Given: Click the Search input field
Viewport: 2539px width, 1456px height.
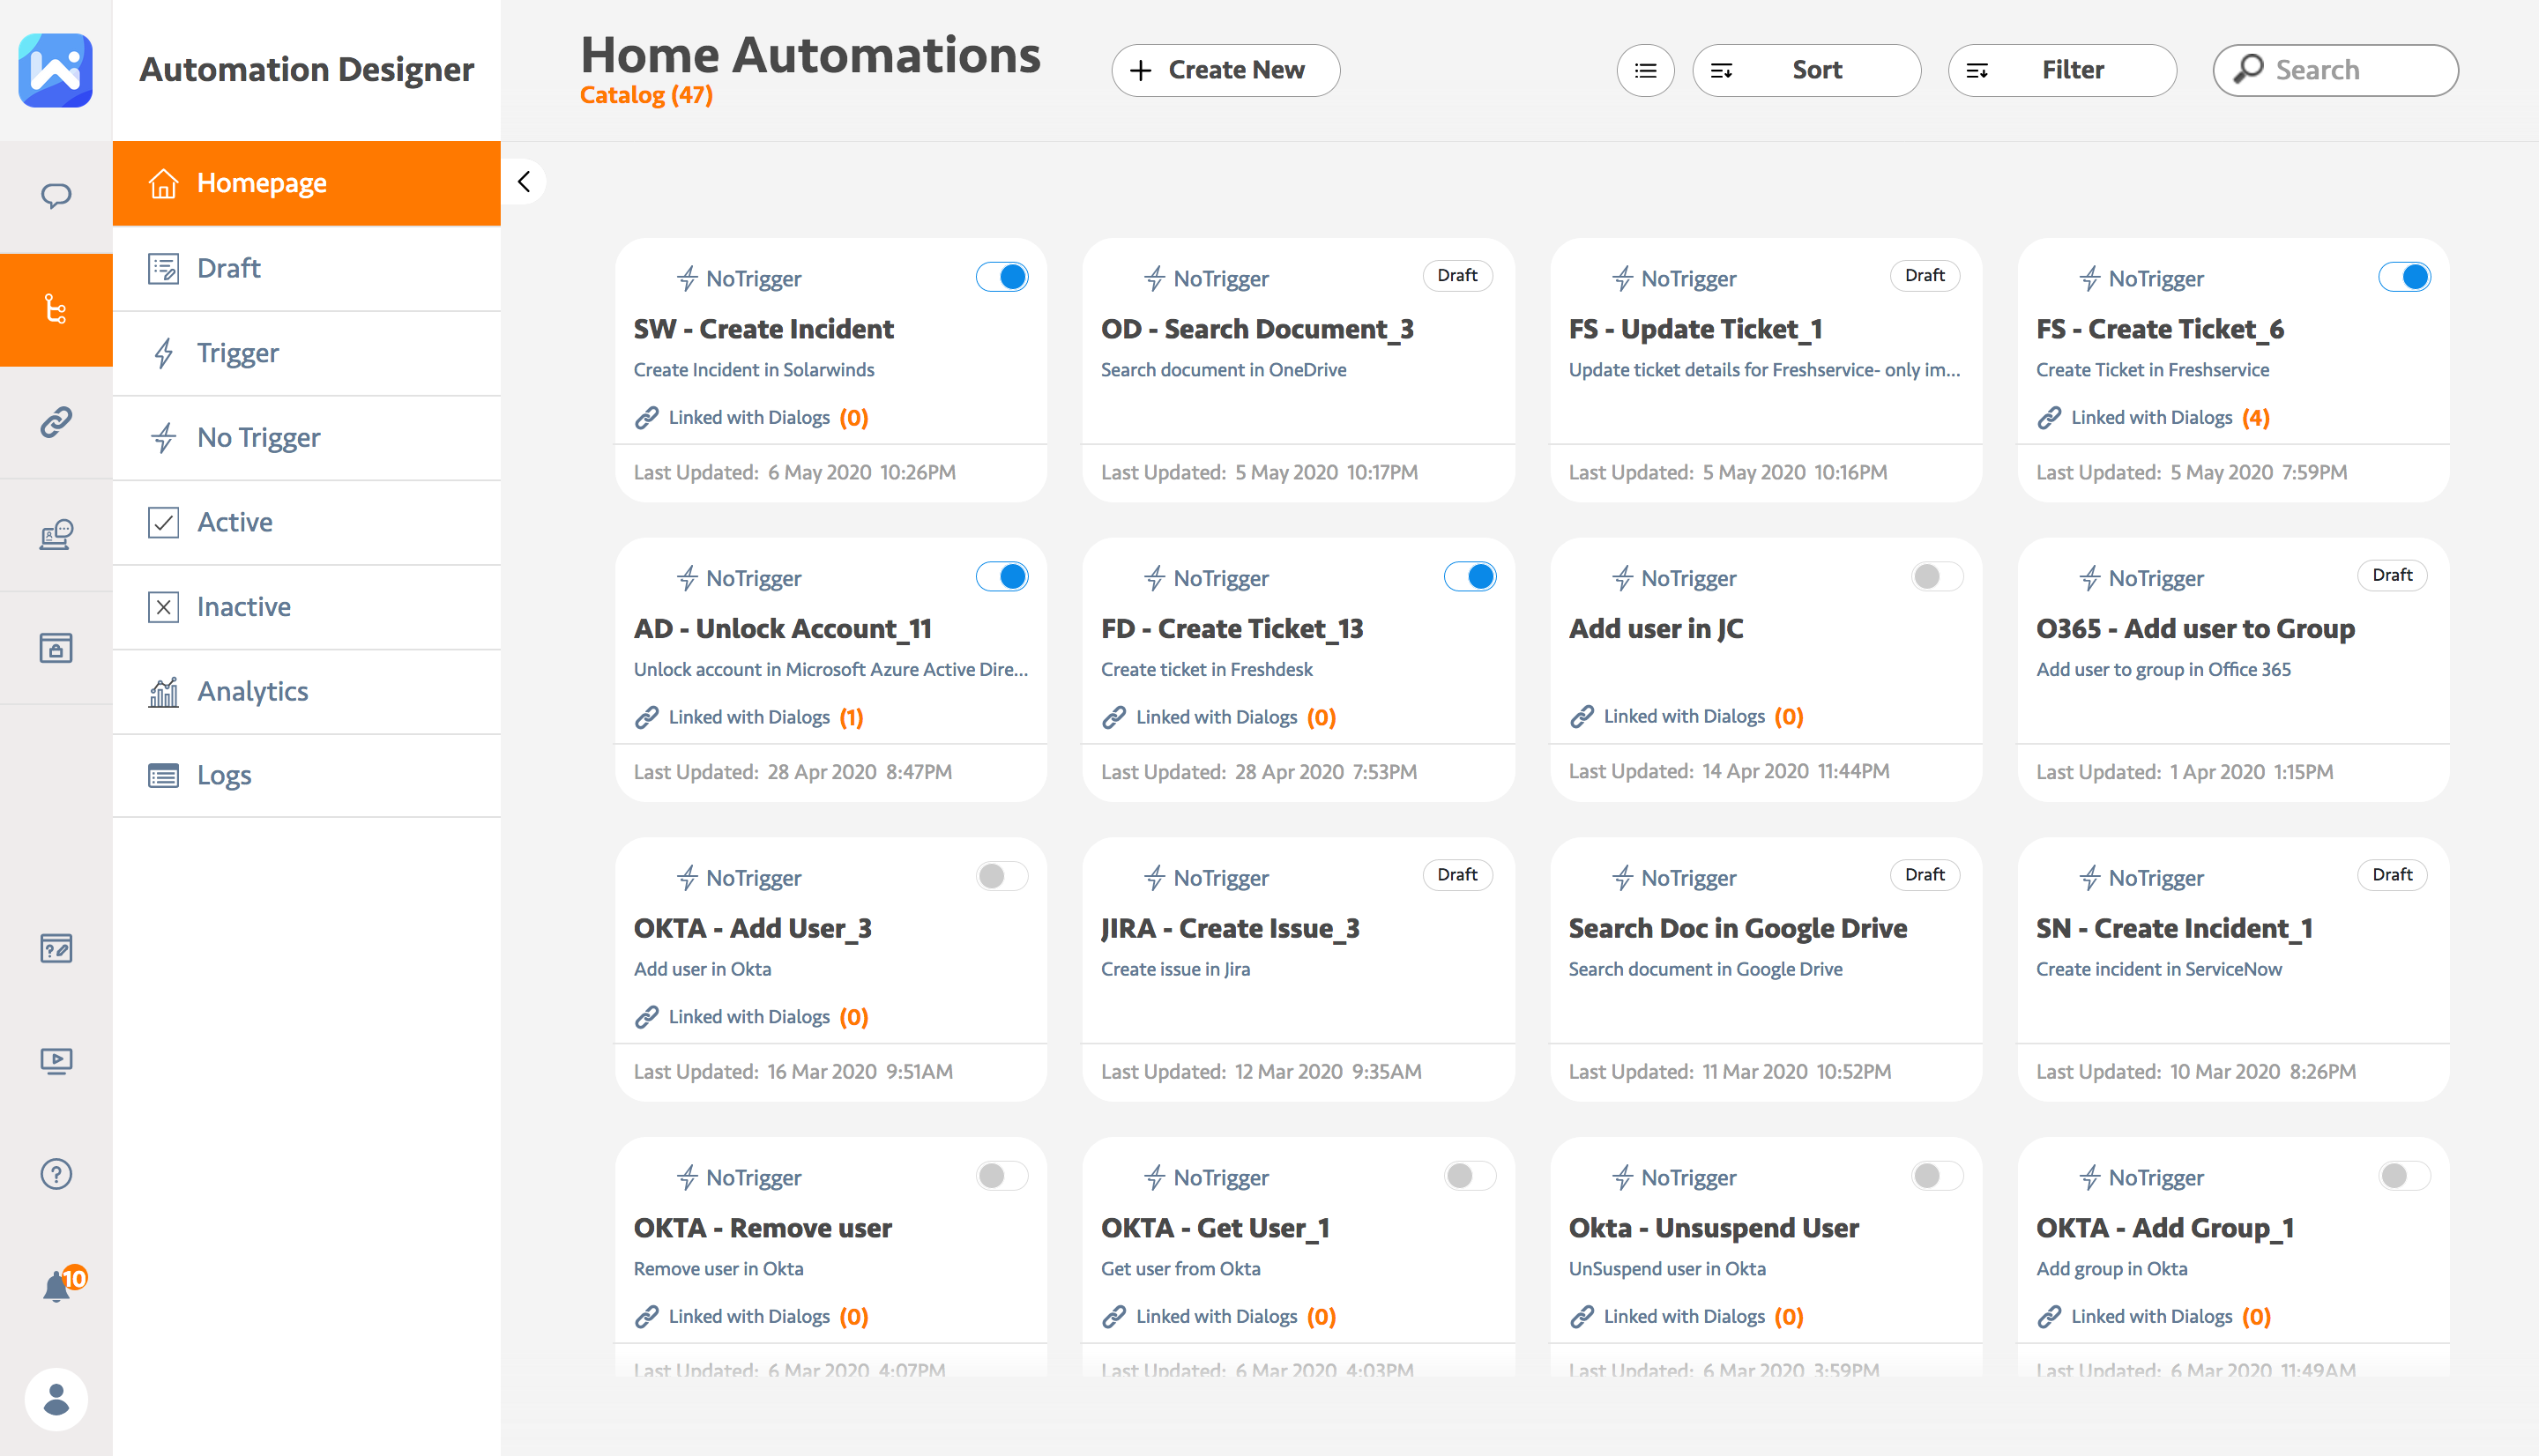Looking at the screenshot, I should pyautogui.click(x=2335, y=70).
